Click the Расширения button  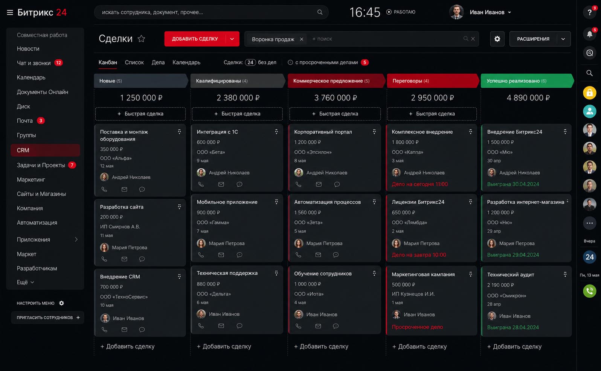pyautogui.click(x=533, y=39)
